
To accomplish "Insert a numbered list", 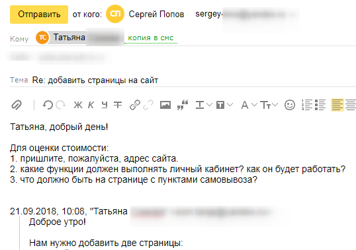I will (x=307, y=105).
